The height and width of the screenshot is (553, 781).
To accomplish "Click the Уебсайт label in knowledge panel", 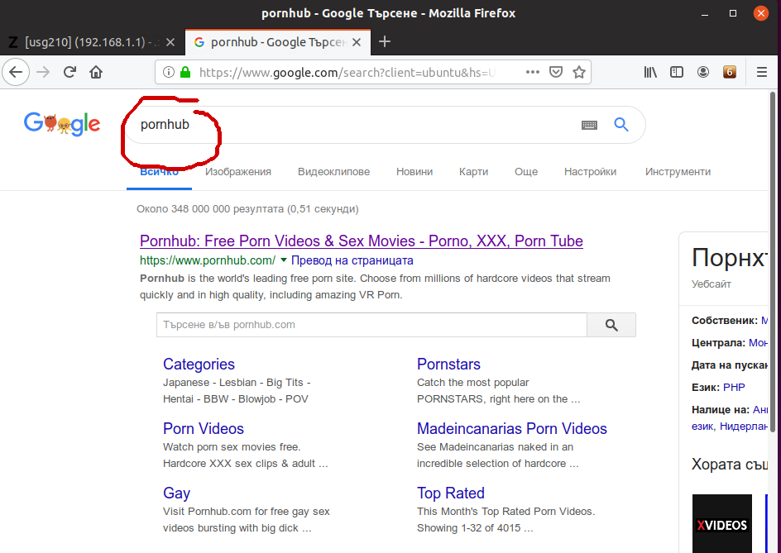I will click(712, 284).
